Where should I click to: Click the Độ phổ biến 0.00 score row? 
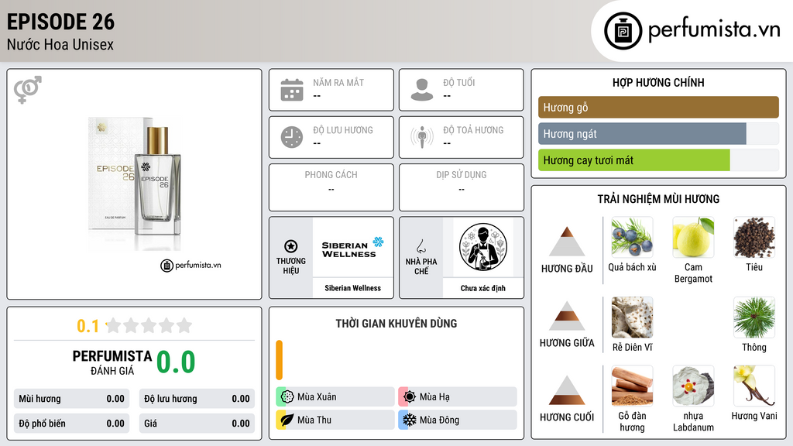pyautogui.click(x=72, y=424)
